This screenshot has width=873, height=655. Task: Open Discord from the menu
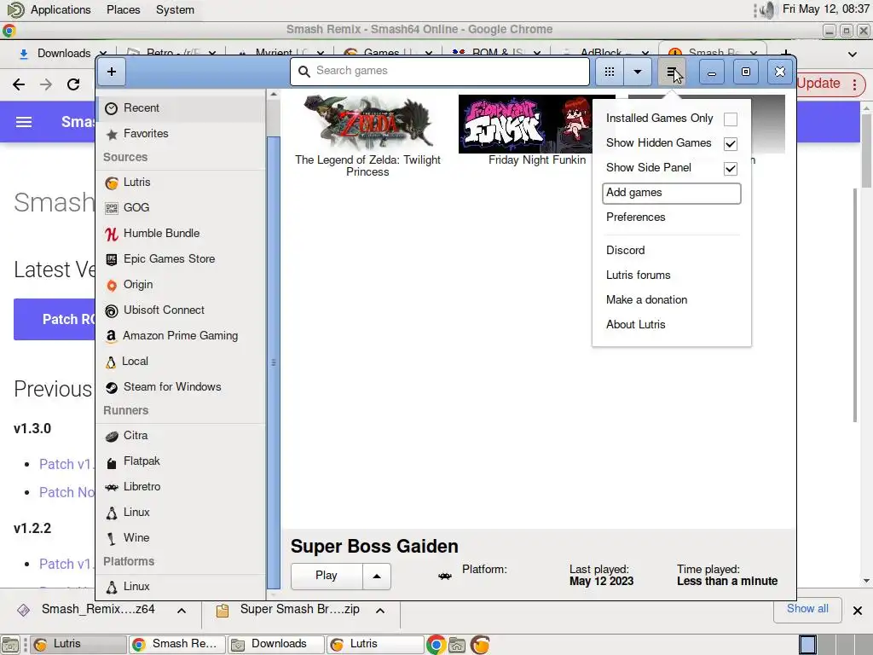pyautogui.click(x=672, y=251)
